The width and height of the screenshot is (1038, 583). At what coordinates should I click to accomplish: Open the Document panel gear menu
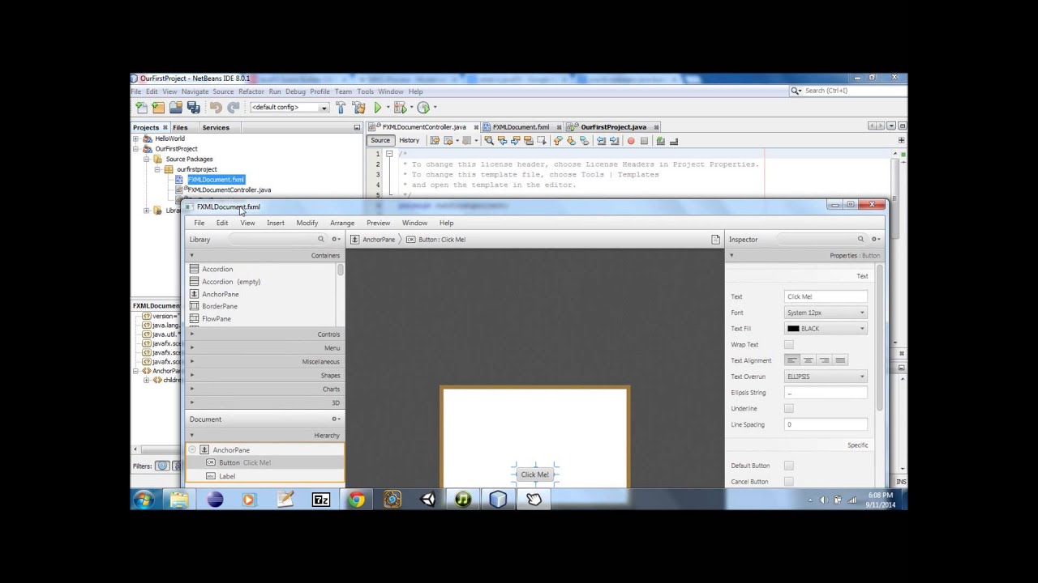coord(336,419)
